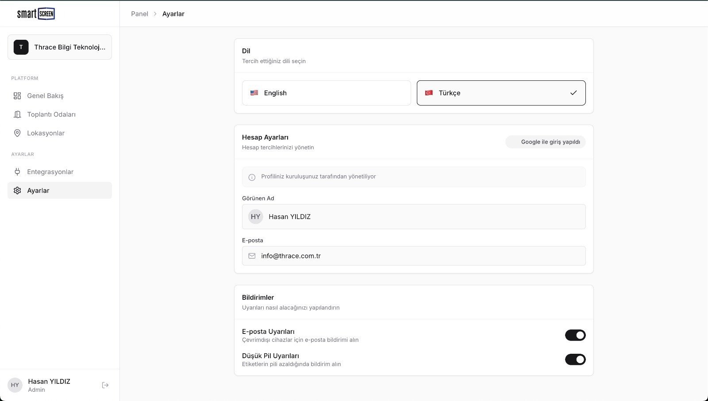Open Toplantı Odaları from the sidebar
Viewport: 708px width, 401px height.
pyautogui.click(x=51, y=114)
